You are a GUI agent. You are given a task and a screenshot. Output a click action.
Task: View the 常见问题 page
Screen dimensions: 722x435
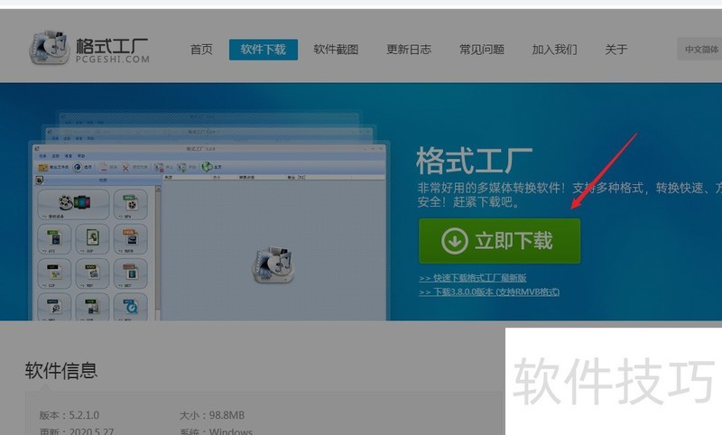pos(482,50)
